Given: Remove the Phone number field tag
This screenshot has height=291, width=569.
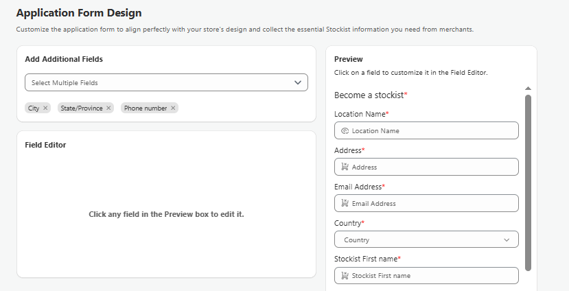Looking at the screenshot, I should (x=173, y=108).
